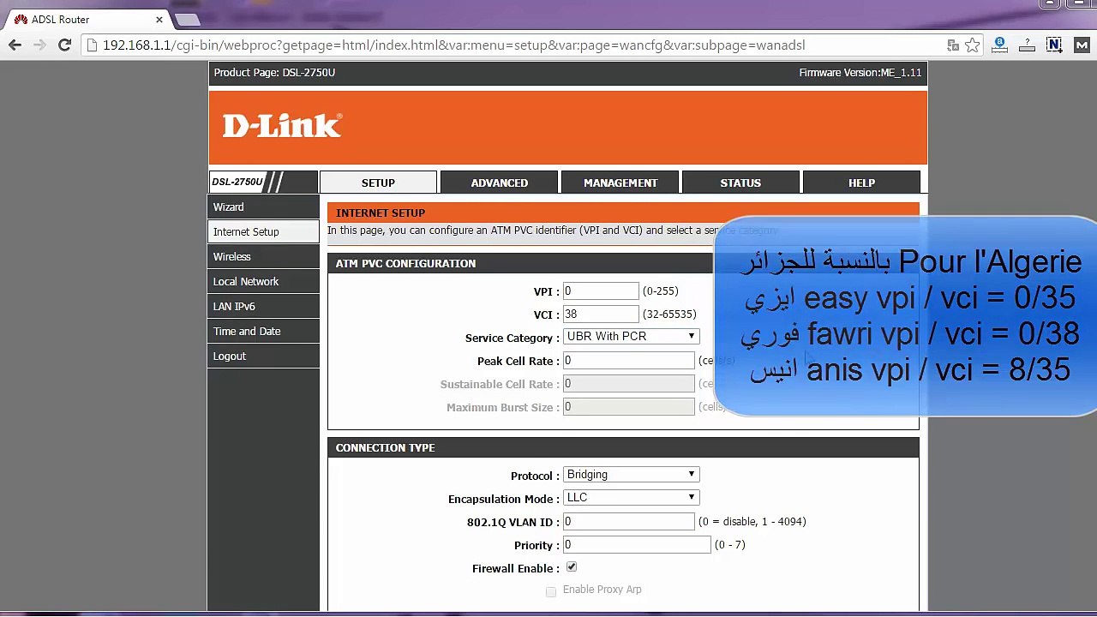The height and width of the screenshot is (617, 1097).
Task: Open Time and Date in sidebar
Action: (263, 332)
